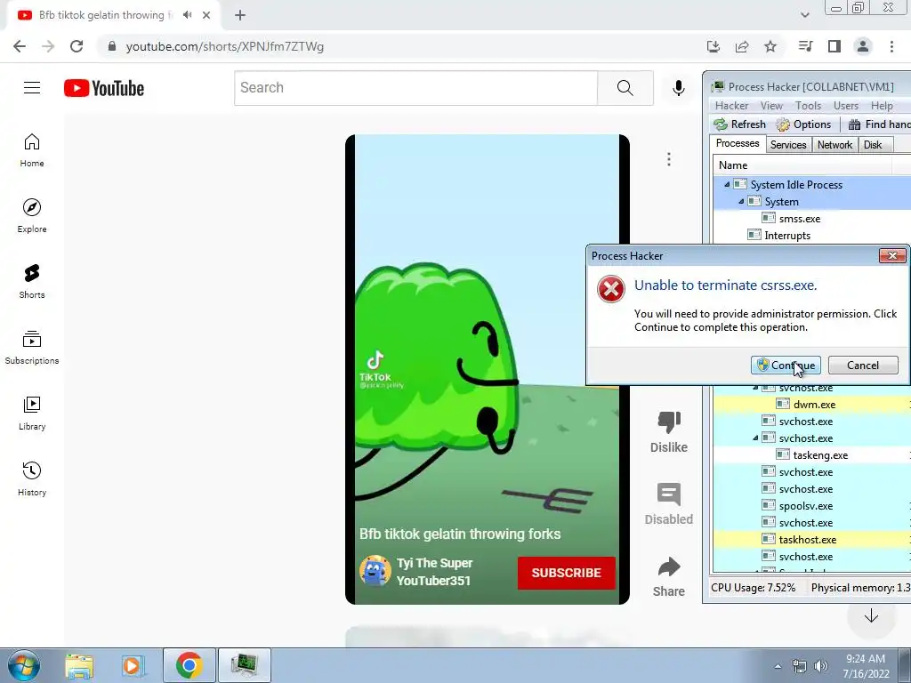The height and width of the screenshot is (683, 911).
Task: Open Chrome three-dot menu
Action: 891,46
